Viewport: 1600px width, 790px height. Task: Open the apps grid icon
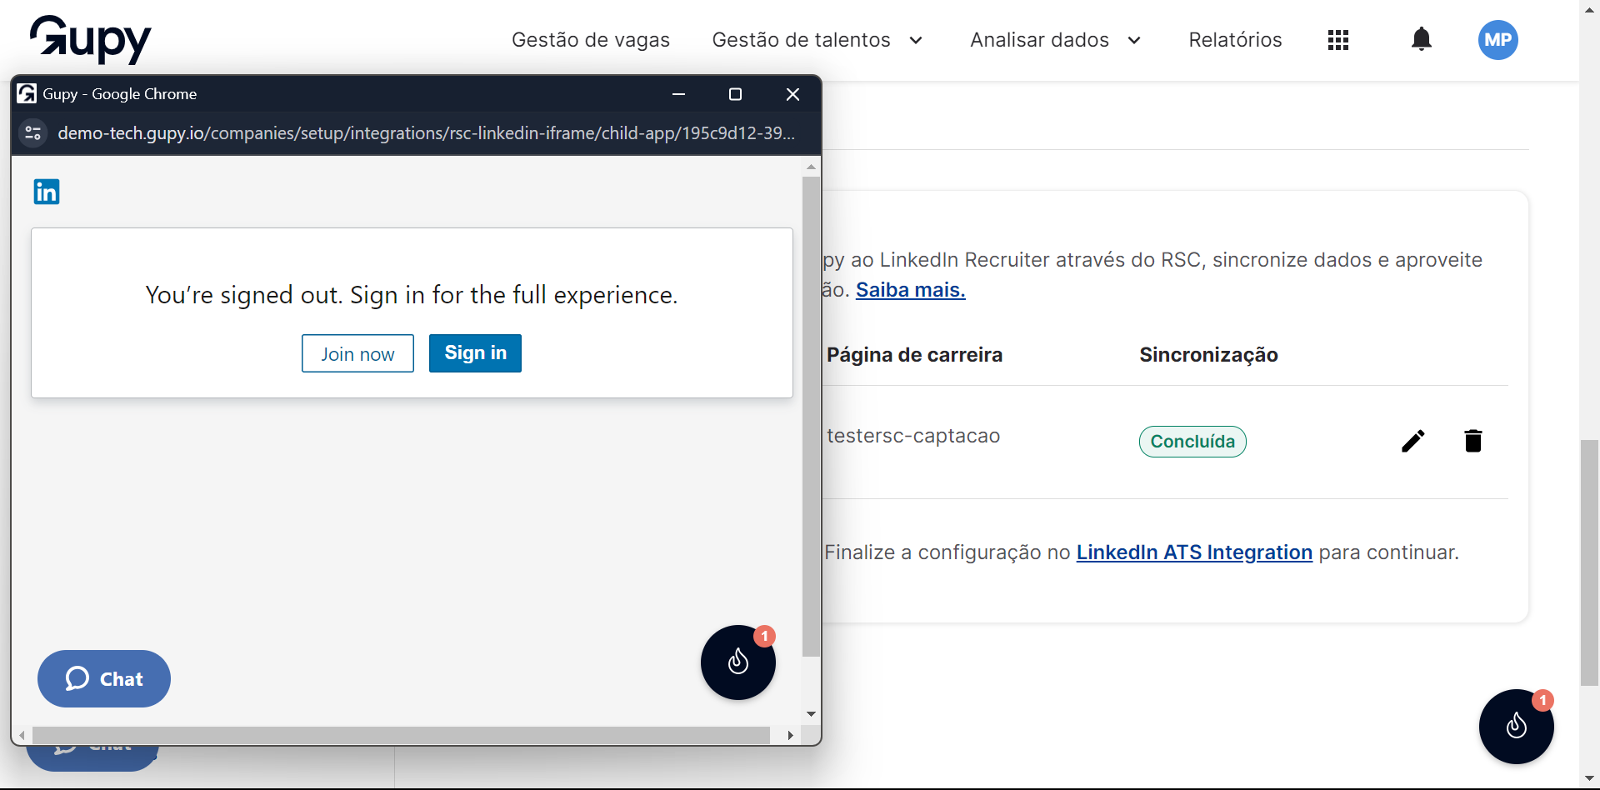click(1338, 40)
